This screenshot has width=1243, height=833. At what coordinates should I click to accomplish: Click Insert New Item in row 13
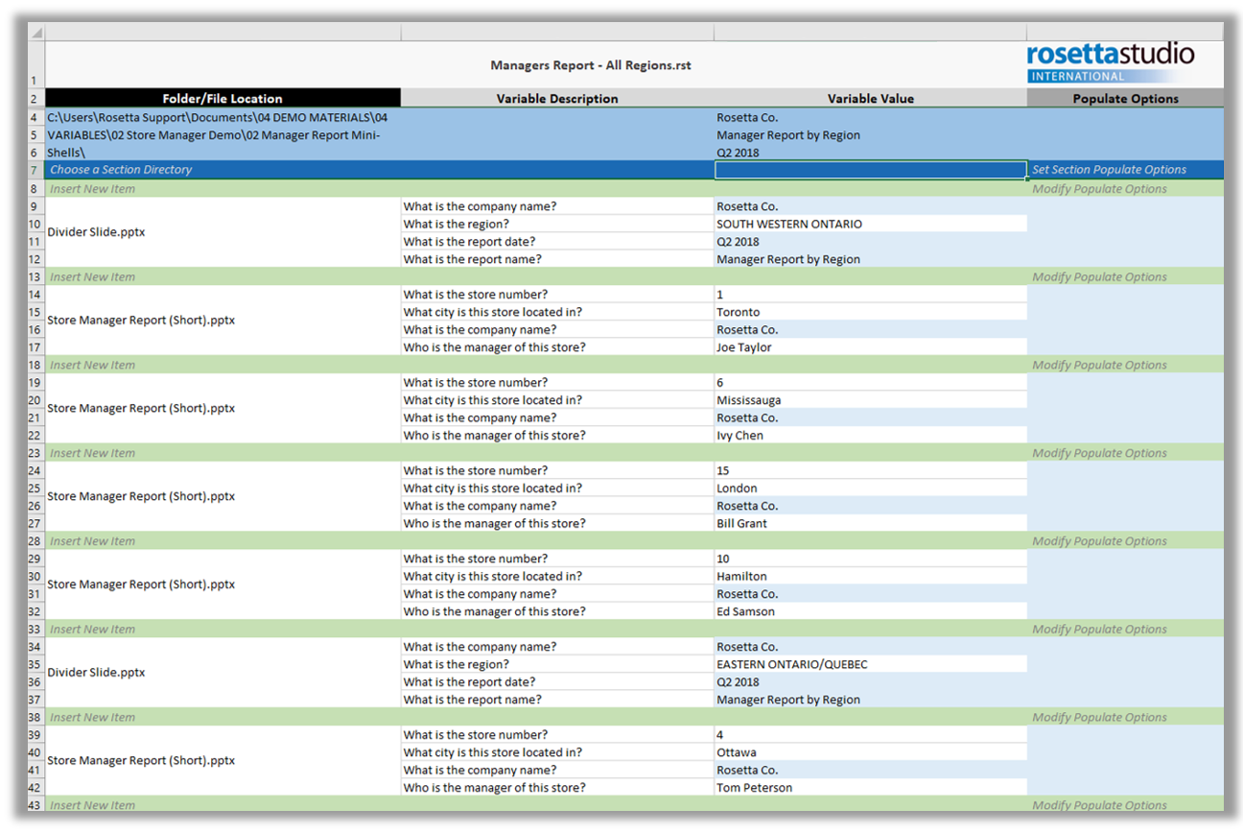coord(92,277)
